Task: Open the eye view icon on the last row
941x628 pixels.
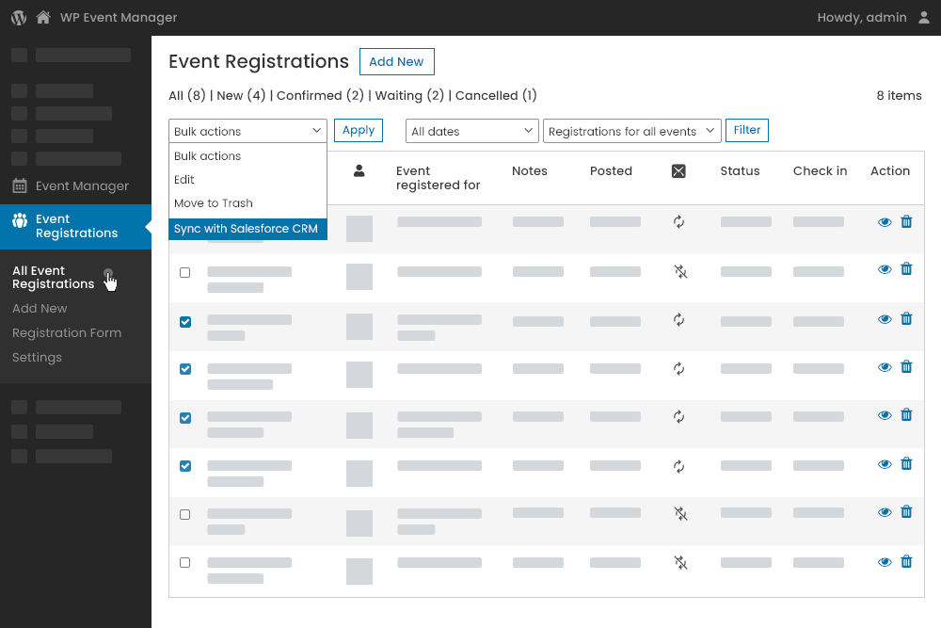Action: pos(885,561)
